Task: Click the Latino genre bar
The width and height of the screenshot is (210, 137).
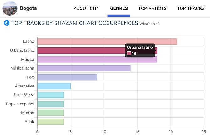Action: pyautogui.click(x=107, y=41)
